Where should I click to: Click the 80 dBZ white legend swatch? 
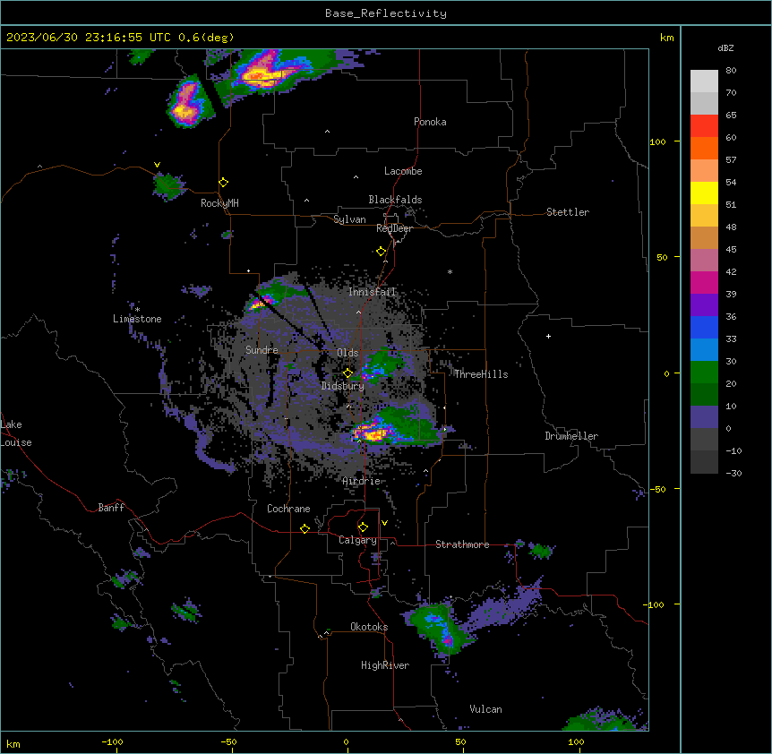click(704, 81)
